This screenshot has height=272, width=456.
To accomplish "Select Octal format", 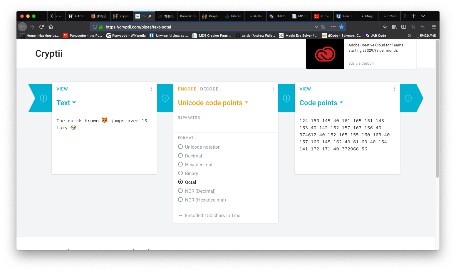I will click(x=187, y=182).
